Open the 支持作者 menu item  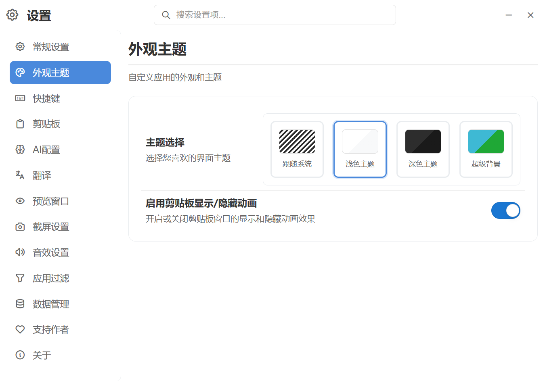tap(50, 330)
